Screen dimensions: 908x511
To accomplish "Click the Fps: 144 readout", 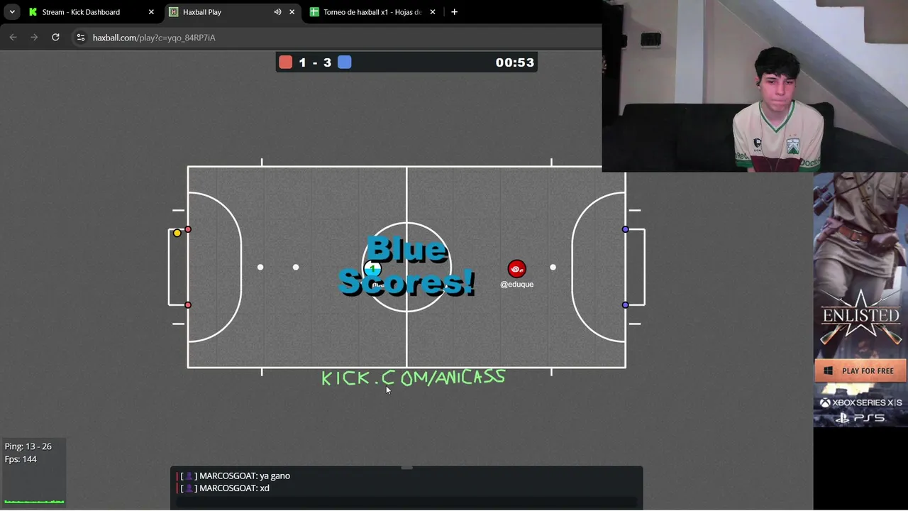I will pyautogui.click(x=21, y=459).
